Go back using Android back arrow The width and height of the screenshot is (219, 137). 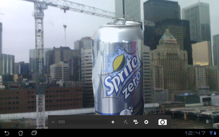pyautogui.click(x=7, y=133)
